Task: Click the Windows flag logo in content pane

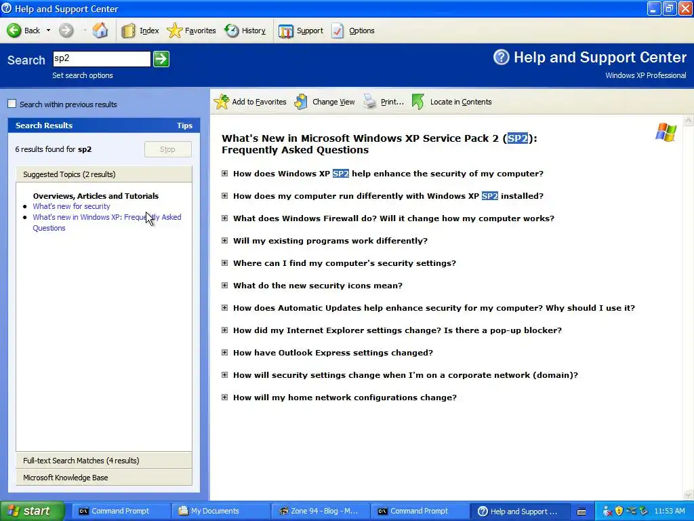Action: pyautogui.click(x=666, y=132)
